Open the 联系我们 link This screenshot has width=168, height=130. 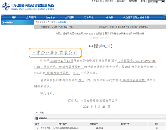point(121,1)
